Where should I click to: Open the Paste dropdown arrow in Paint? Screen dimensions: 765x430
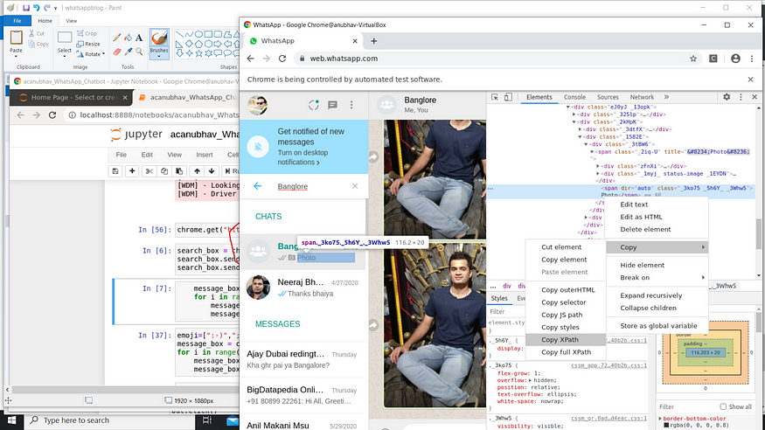tap(16, 56)
